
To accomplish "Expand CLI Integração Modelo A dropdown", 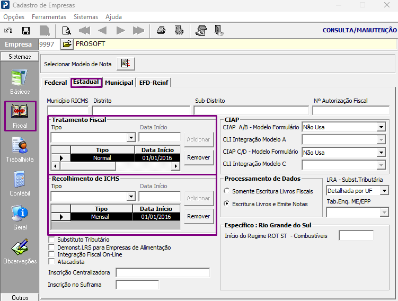I will 381,139.
